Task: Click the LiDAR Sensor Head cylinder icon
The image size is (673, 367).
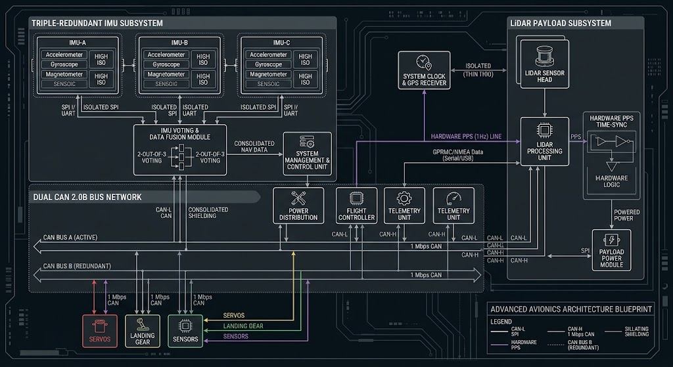Action: tap(544, 57)
